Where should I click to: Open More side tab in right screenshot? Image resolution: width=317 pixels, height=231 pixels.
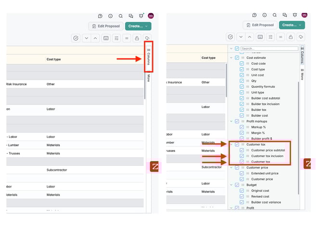click(302, 76)
